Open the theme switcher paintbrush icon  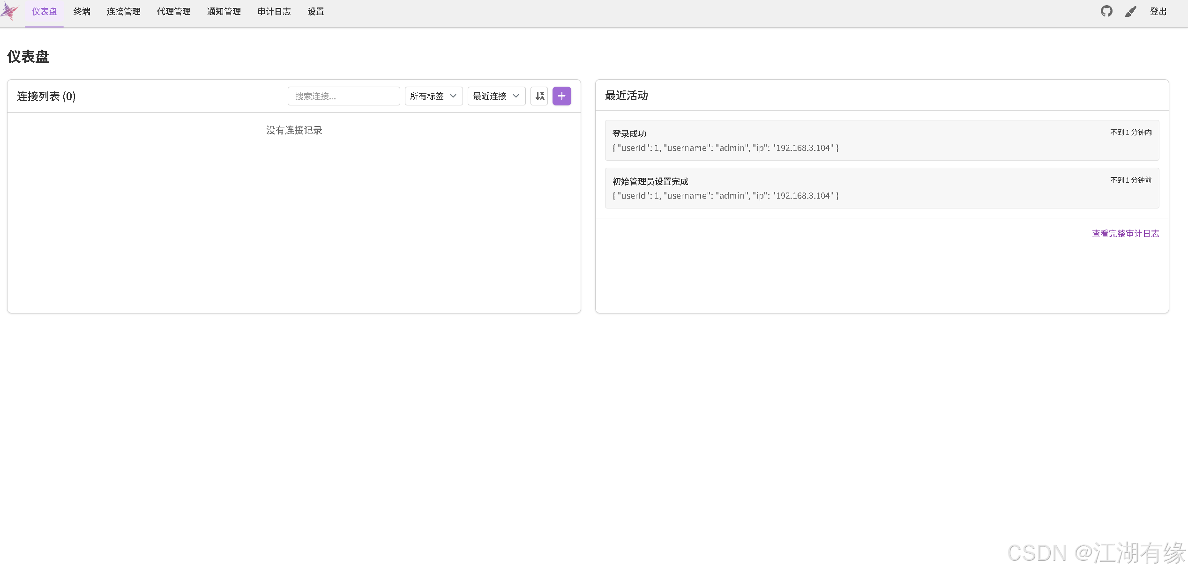[x=1130, y=11]
